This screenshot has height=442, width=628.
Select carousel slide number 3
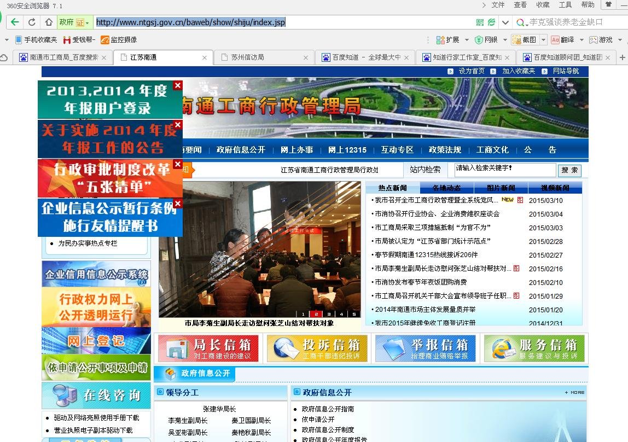click(329, 314)
